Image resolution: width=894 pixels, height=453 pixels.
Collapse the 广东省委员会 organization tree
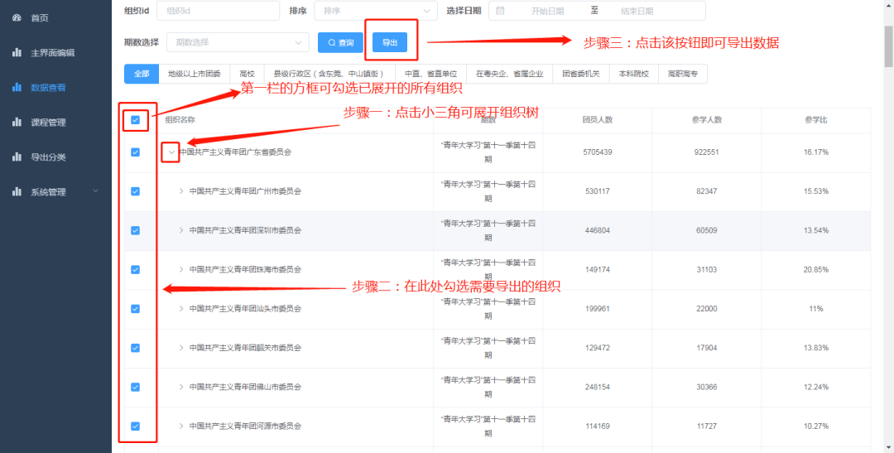tap(171, 152)
